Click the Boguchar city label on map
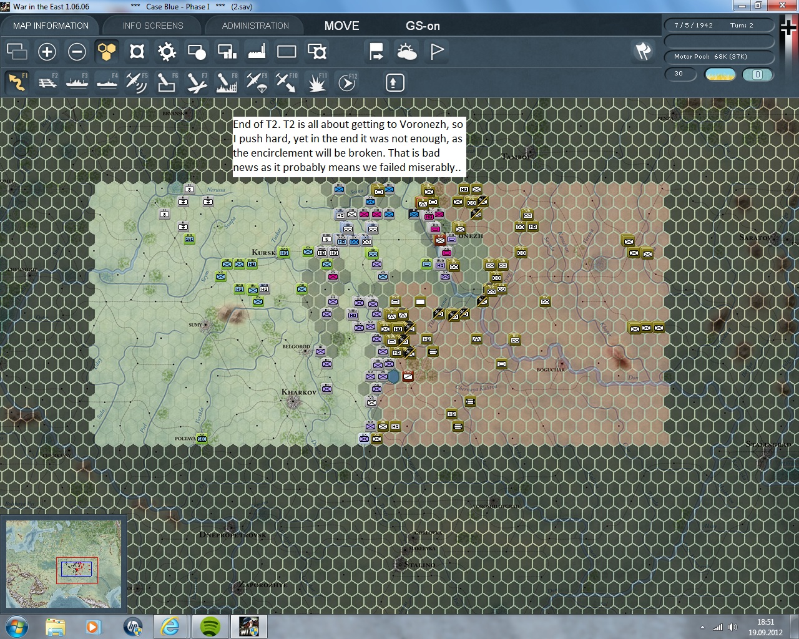 click(x=551, y=369)
